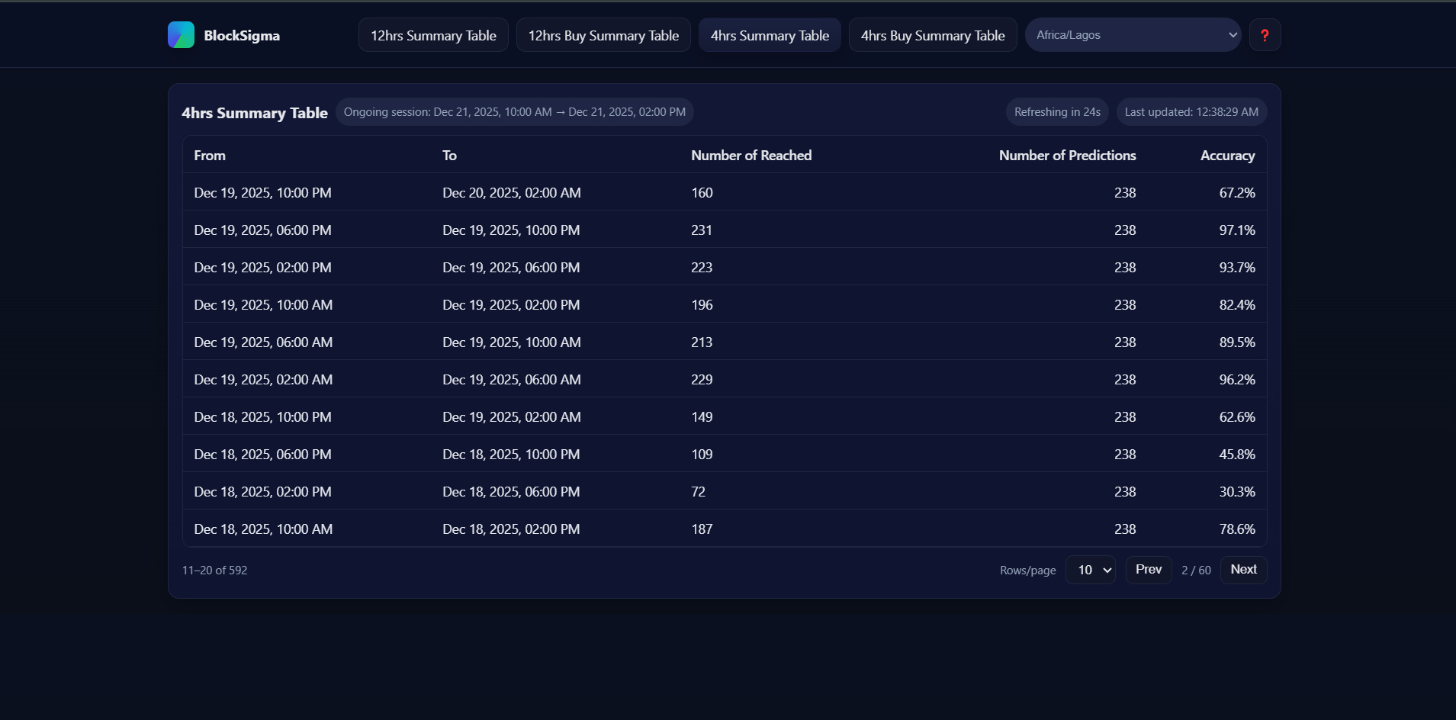Click the reached value 149
1456x720 pixels.
[702, 417]
